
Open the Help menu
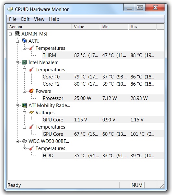pyautogui.click(x=54, y=19)
